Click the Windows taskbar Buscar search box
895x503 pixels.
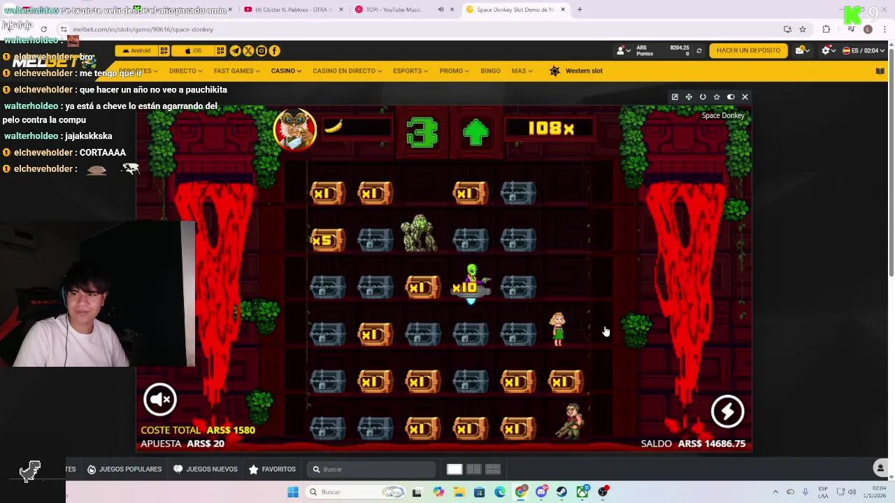click(x=357, y=492)
